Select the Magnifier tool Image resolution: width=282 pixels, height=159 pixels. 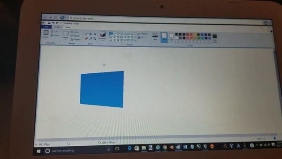pyautogui.click(x=95, y=39)
